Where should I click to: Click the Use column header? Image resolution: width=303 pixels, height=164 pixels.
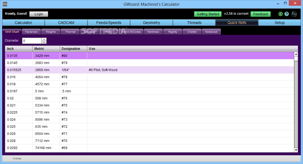click(x=193, y=49)
